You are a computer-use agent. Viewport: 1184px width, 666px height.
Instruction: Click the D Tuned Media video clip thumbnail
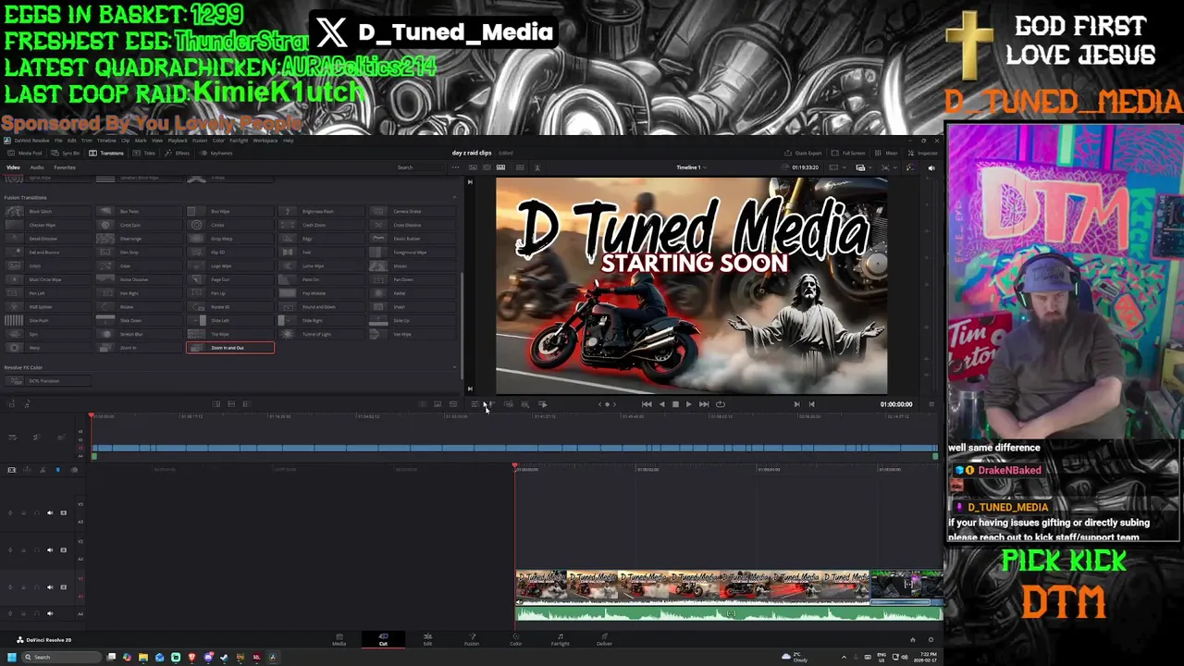click(693, 586)
